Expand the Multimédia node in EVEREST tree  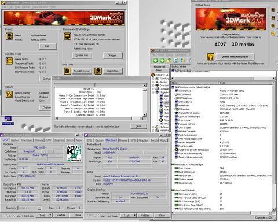point(153,127)
